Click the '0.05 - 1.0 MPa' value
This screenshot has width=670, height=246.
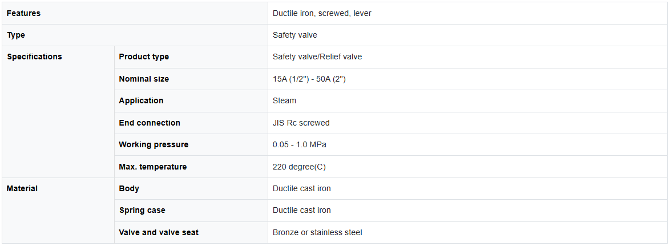(300, 144)
